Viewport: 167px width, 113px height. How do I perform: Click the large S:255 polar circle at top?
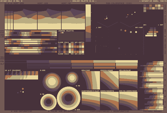pos(52,82)
